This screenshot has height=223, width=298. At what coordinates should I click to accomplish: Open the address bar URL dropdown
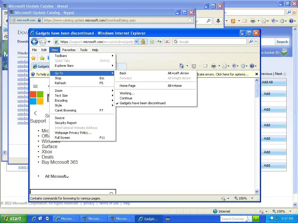pyautogui.click(x=136, y=42)
